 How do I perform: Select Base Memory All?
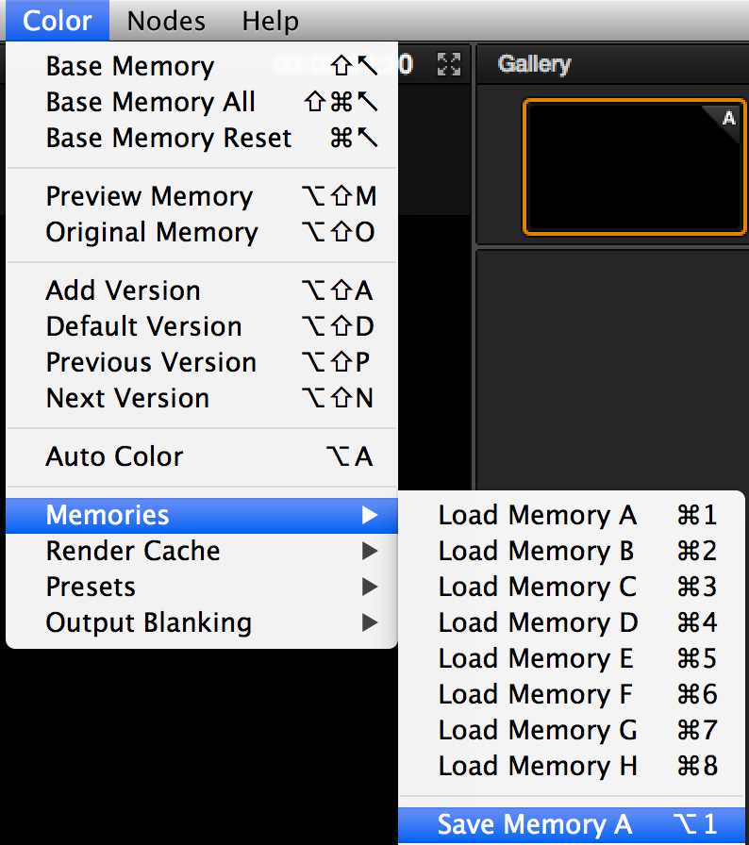[151, 102]
